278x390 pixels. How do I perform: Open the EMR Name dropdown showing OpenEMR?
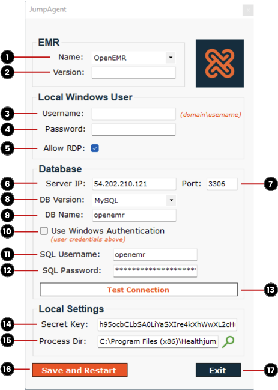(133, 58)
